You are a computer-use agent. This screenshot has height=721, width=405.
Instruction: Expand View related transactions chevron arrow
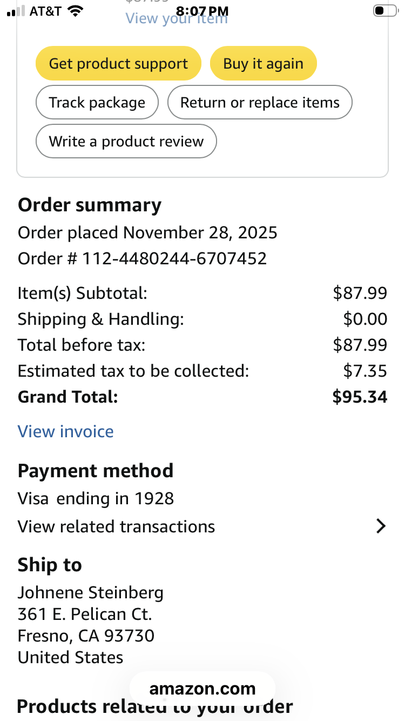[x=381, y=526]
